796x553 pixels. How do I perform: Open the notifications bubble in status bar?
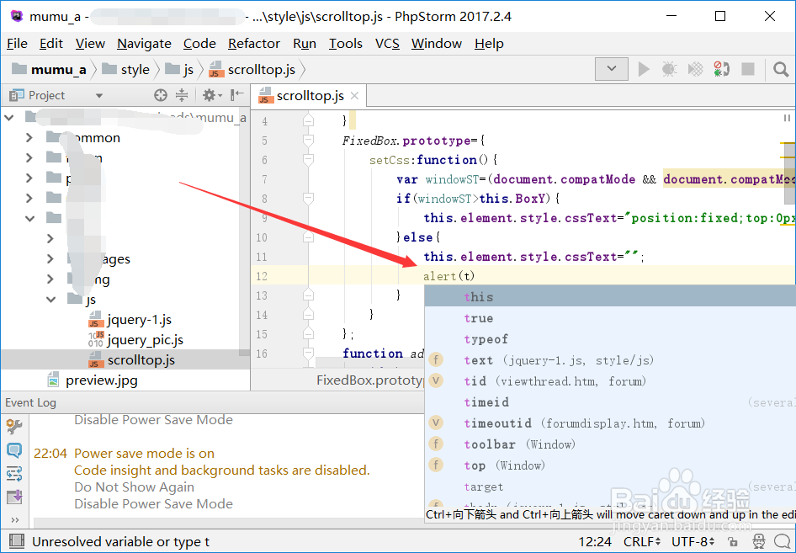pyautogui.click(x=782, y=541)
